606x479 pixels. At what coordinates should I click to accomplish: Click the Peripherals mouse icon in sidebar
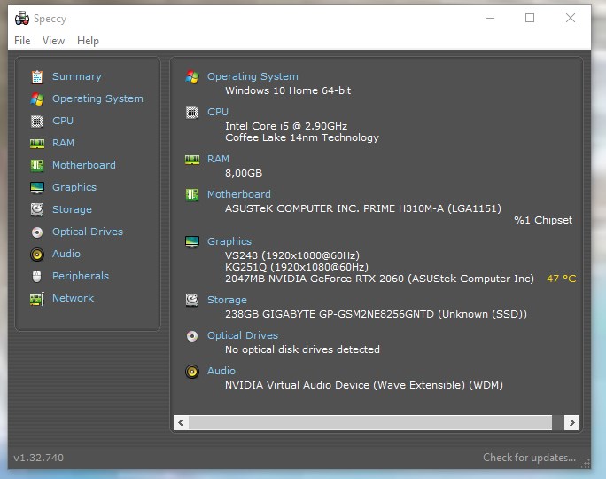pyautogui.click(x=37, y=276)
